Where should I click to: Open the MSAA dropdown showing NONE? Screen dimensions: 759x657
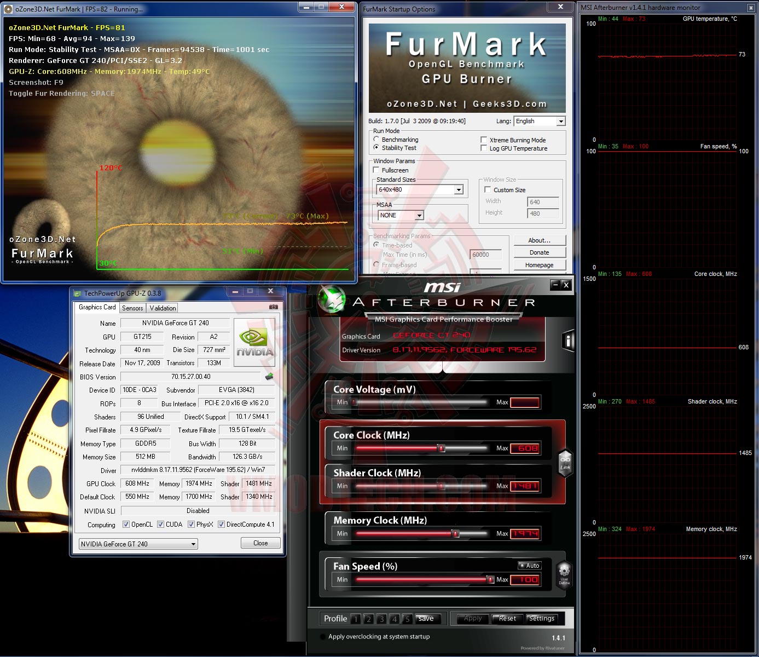pos(401,216)
